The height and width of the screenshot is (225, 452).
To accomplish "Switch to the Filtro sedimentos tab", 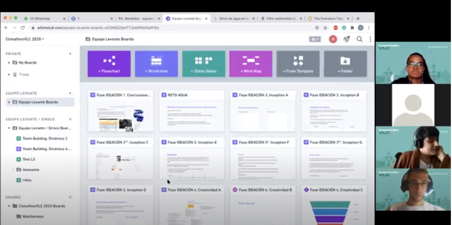I will [281, 18].
